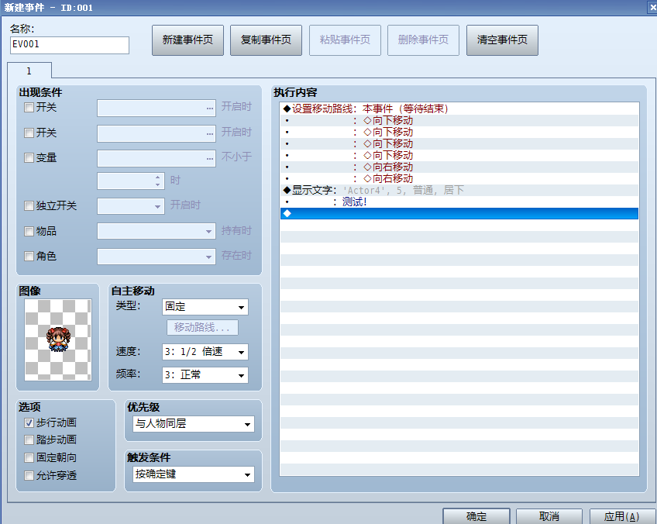Screen dimensions: 657x524
Task: Uncheck the 步行动画 option
Action: (x=29, y=422)
